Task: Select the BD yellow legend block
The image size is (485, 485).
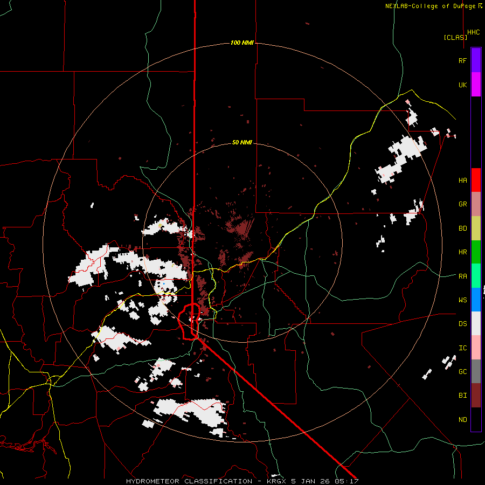Action: (x=476, y=228)
